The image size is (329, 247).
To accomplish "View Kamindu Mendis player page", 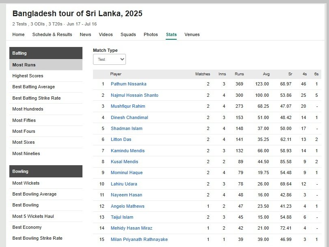I will (x=128, y=151).
